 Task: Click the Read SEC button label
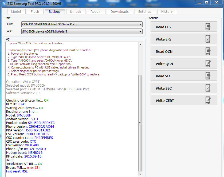pyautogui.click(x=163, y=76)
